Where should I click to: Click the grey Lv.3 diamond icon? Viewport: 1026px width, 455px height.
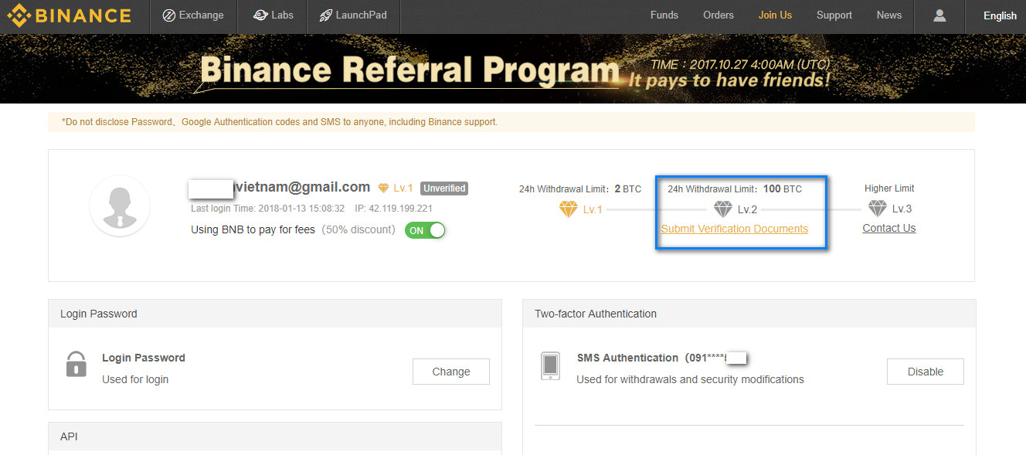(x=877, y=209)
